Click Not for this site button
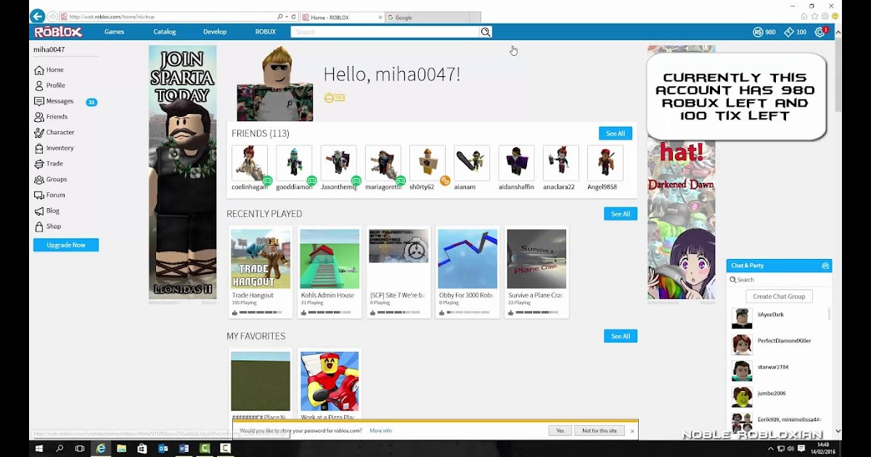871x457 pixels. click(x=600, y=431)
